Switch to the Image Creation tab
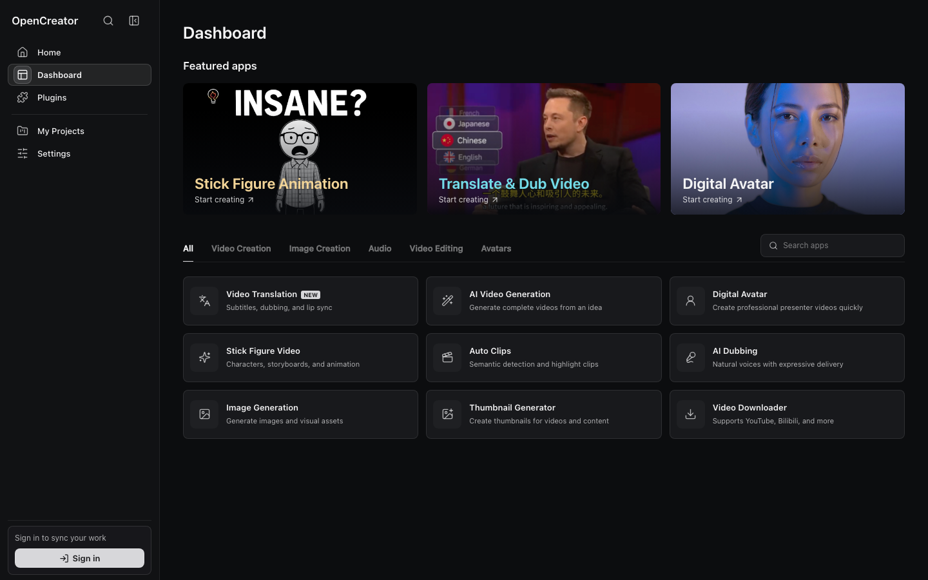This screenshot has height=580, width=928. 320,249
